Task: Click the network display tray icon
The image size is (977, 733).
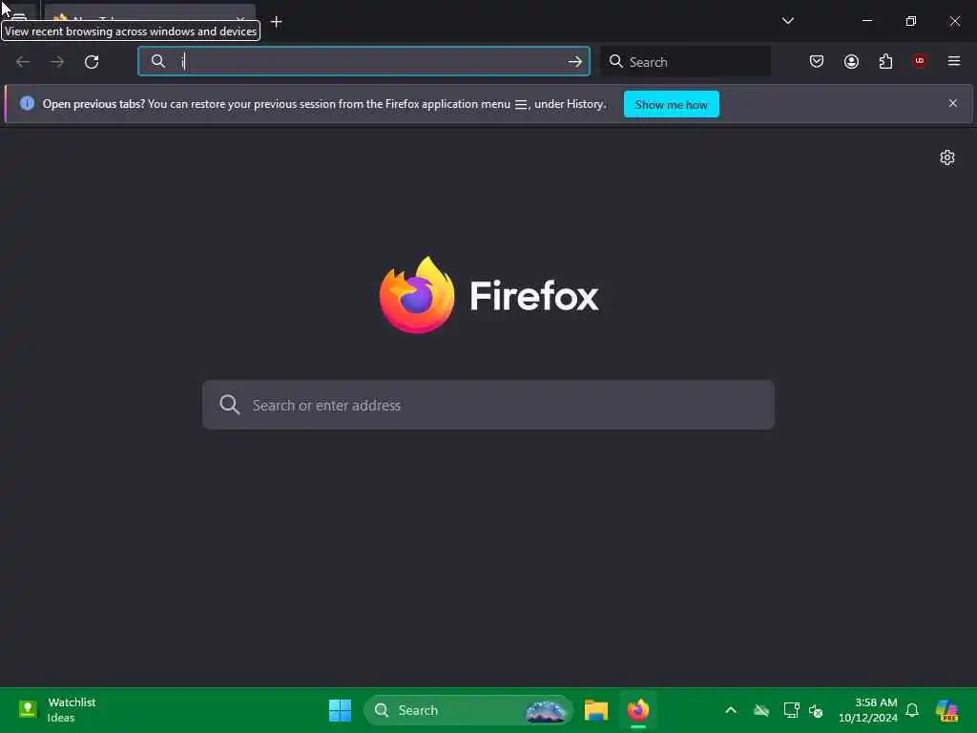Action: click(x=791, y=710)
